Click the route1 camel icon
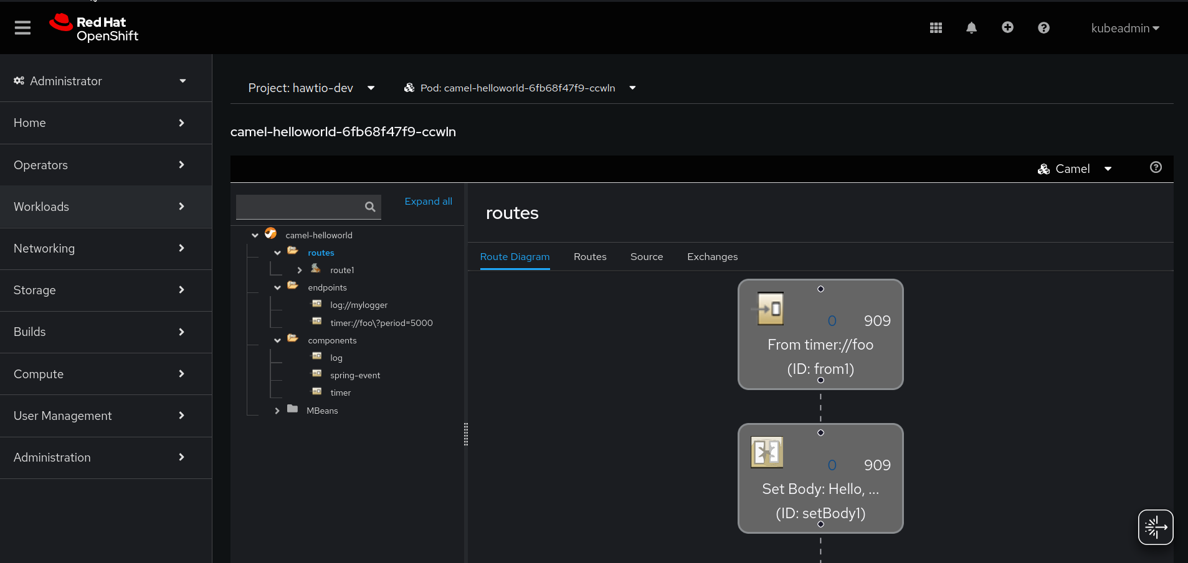1188x563 pixels. [316, 268]
